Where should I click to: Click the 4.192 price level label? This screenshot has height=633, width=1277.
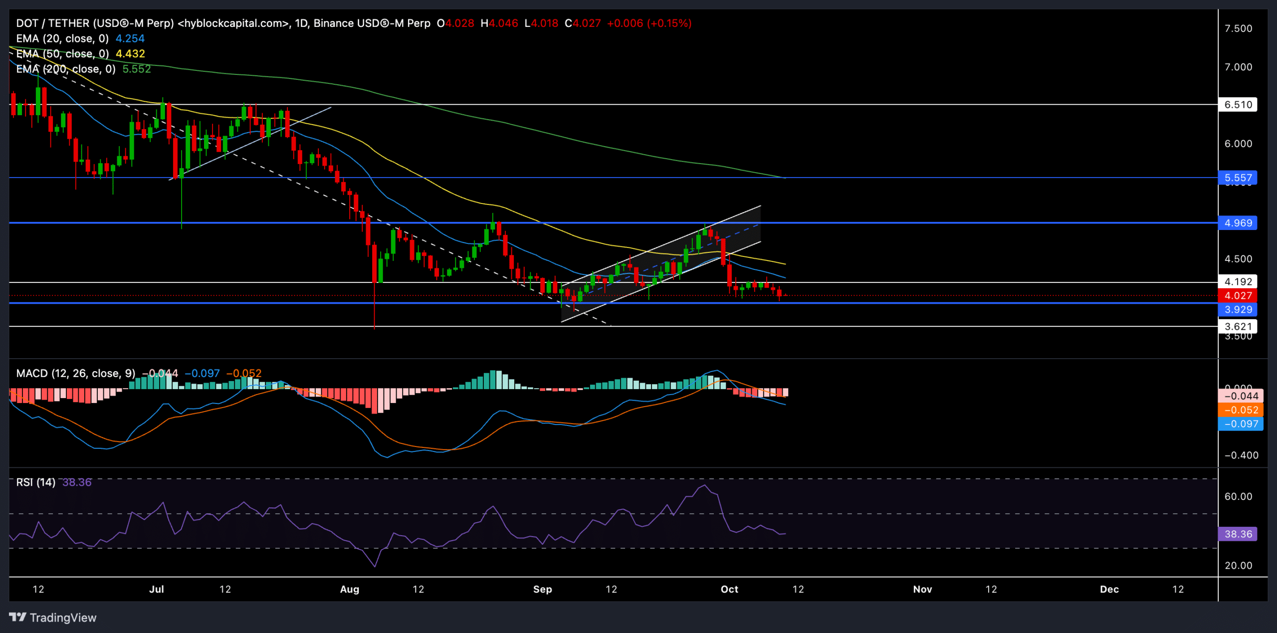[1238, 281]
